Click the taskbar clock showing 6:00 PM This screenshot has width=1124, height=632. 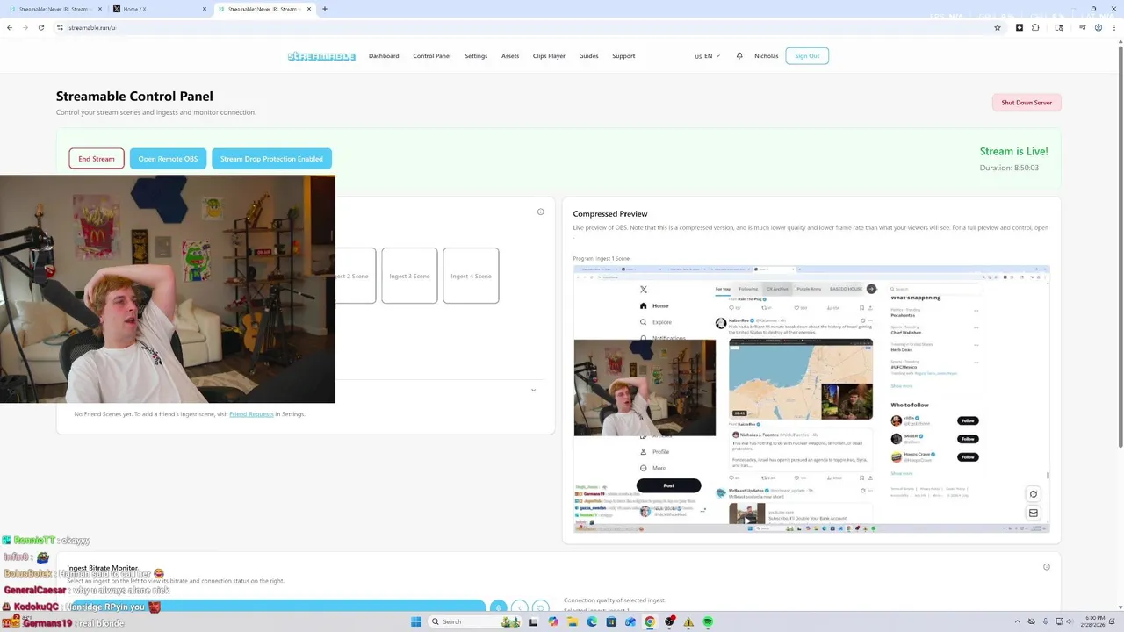[x=1095, y=621]
